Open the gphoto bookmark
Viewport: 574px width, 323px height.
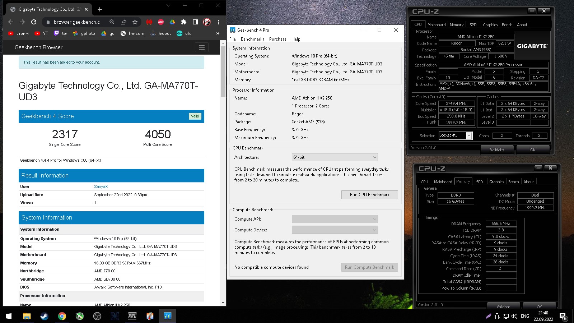pyautogui.click(x=84, y=33)
